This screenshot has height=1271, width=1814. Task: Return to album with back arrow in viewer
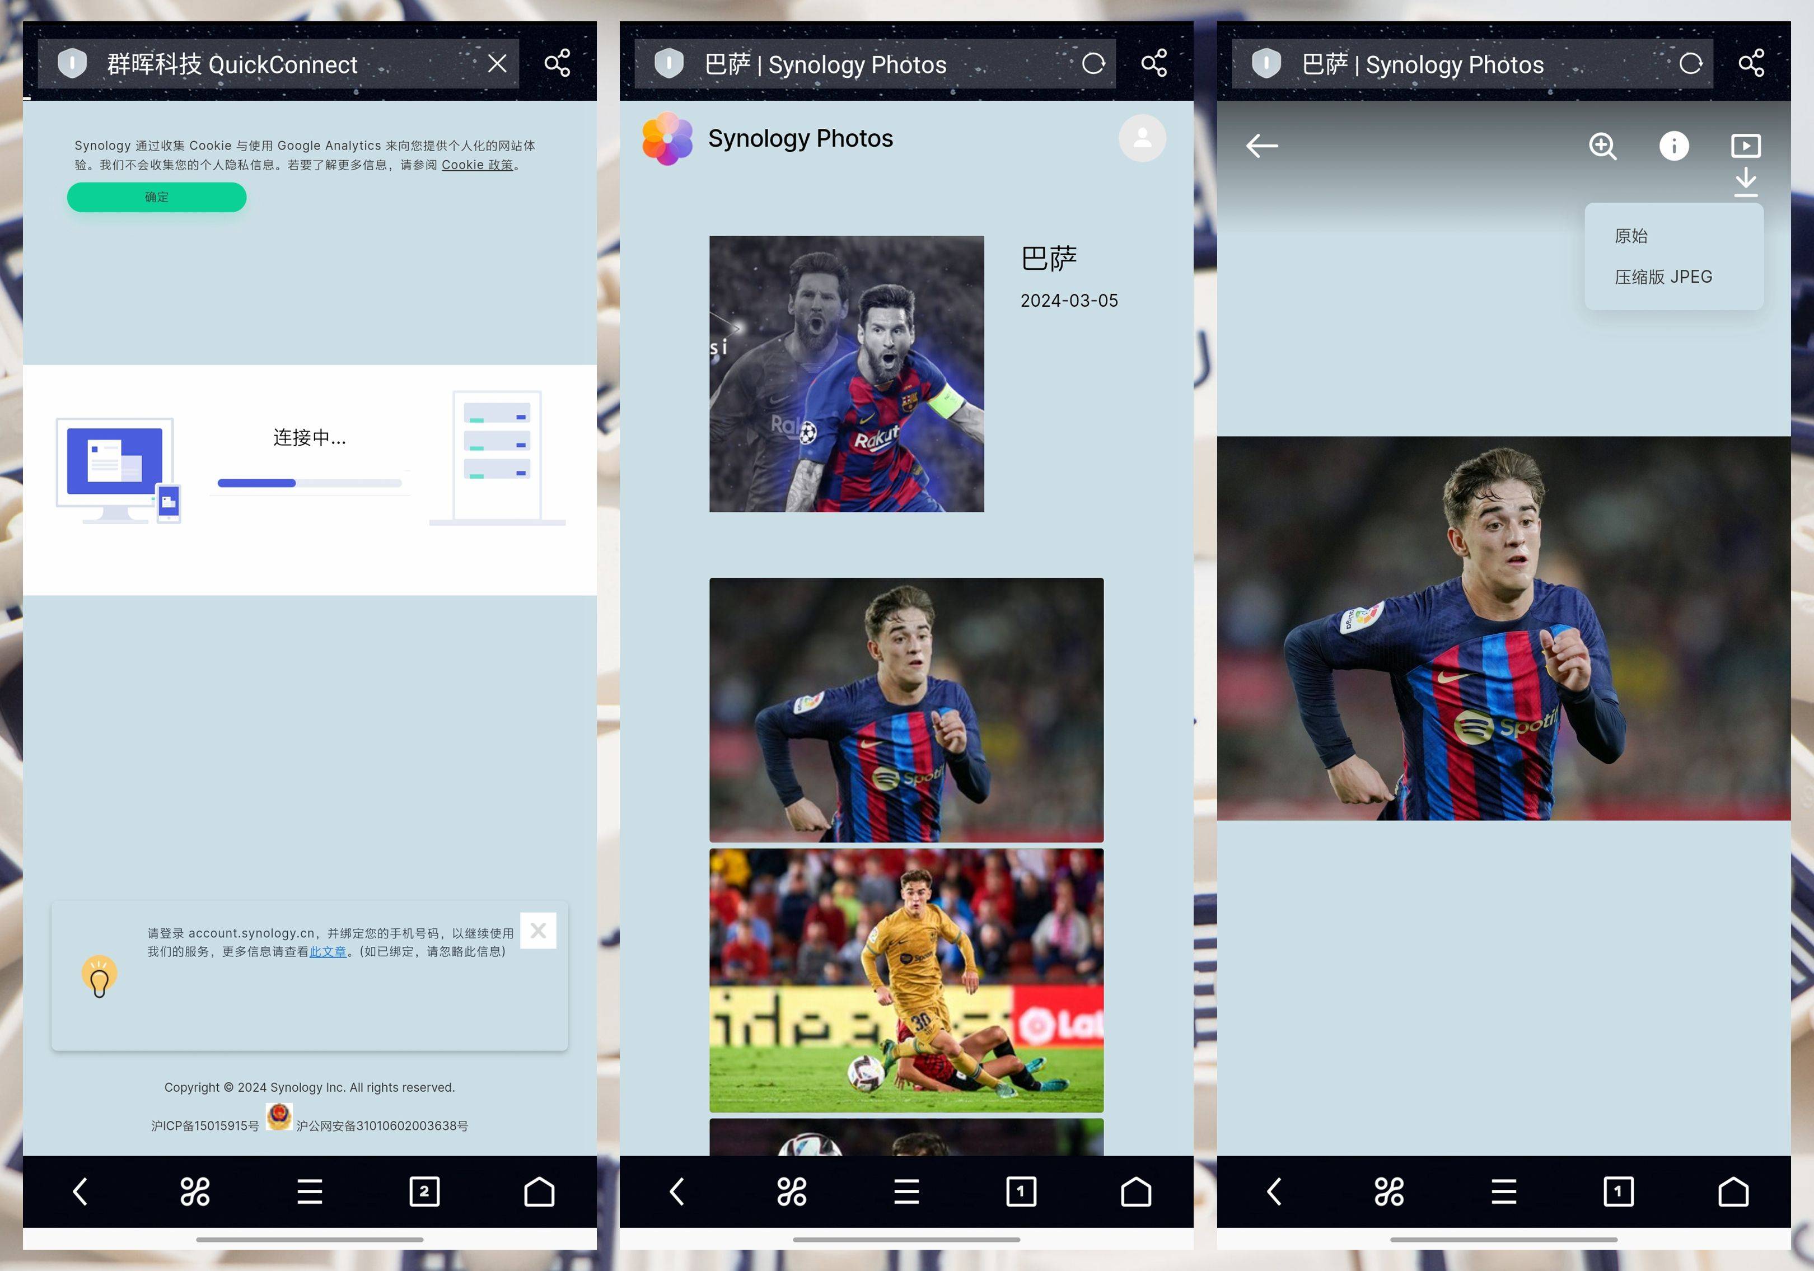tap(1262, 146)
